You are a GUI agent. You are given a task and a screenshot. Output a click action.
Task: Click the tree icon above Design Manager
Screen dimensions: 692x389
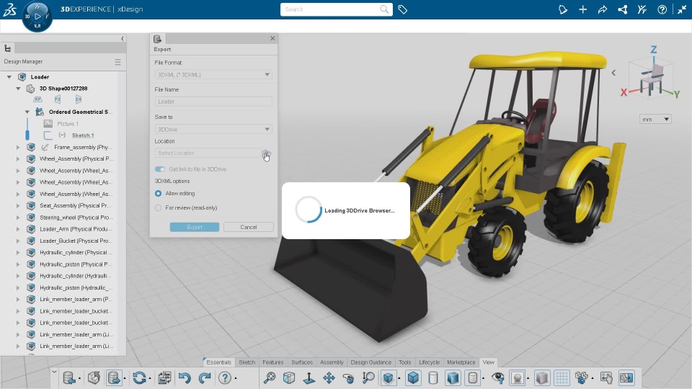click(x=7, y=48)
